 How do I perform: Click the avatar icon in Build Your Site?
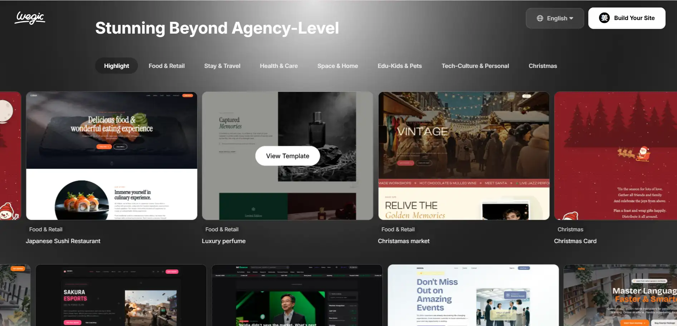(604, 18)
